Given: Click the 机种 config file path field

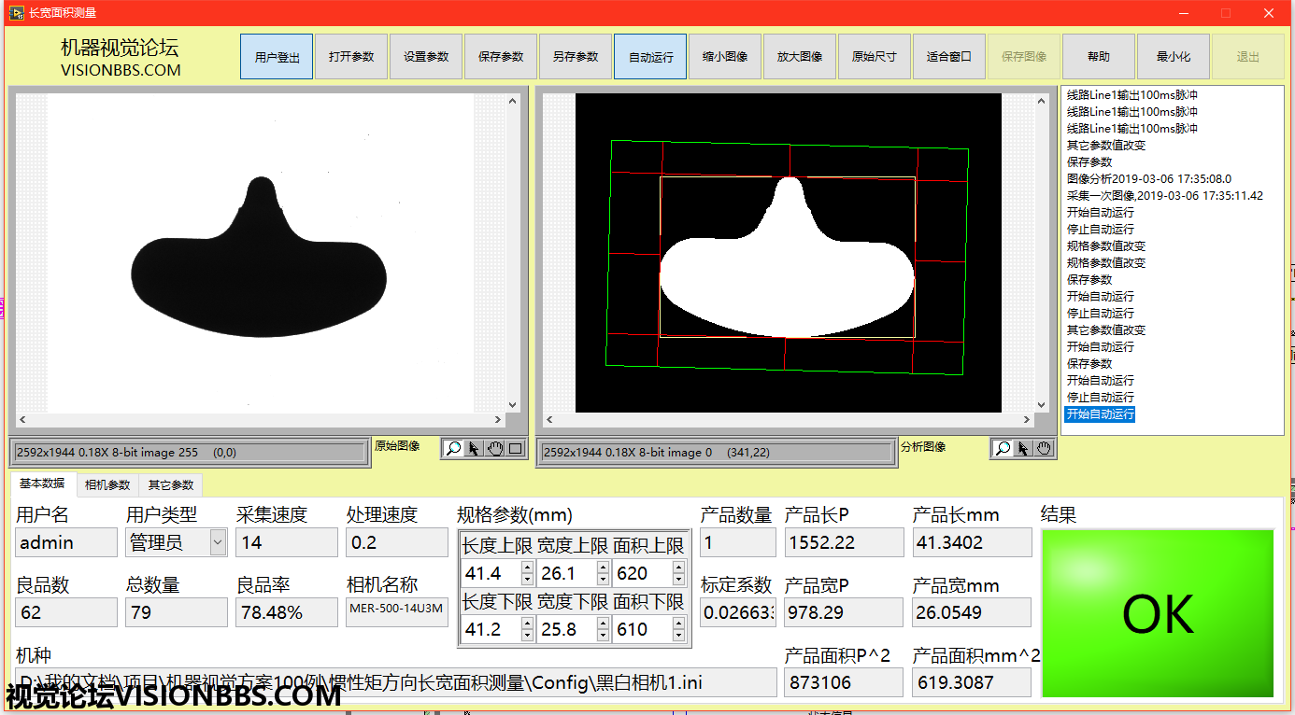Looking at the screenshot, I should (x=396, y=682).
